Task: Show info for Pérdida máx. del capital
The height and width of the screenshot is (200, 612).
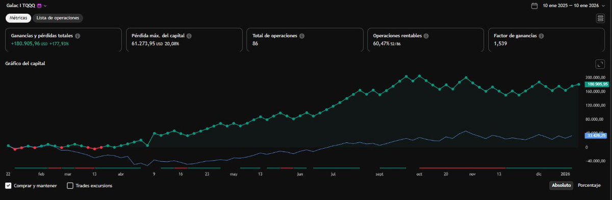Action: (x=189, y=36)
